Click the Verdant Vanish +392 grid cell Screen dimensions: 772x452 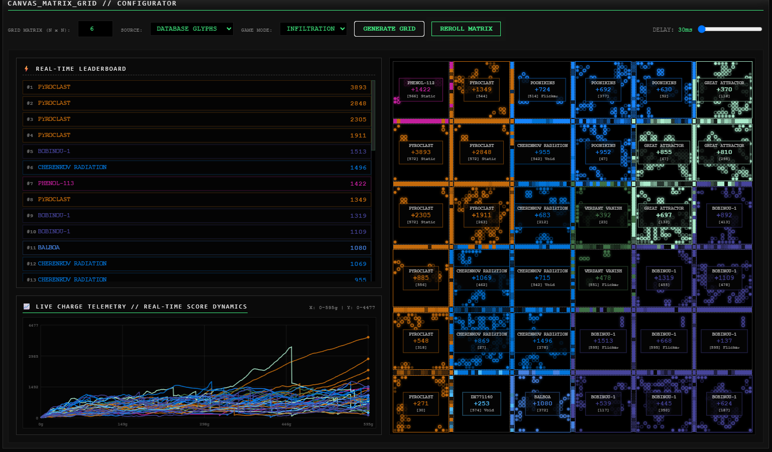pos(603,215)
